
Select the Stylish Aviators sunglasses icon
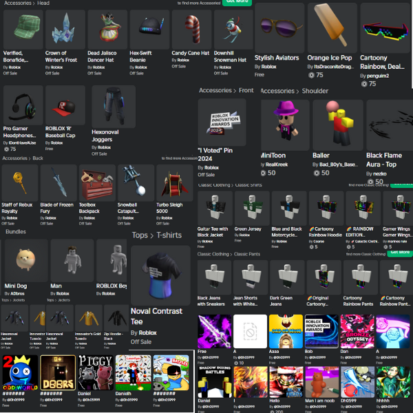[x=279, y=28]
